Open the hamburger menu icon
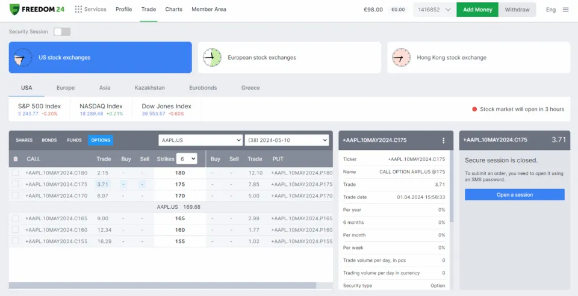 point(565,10)
